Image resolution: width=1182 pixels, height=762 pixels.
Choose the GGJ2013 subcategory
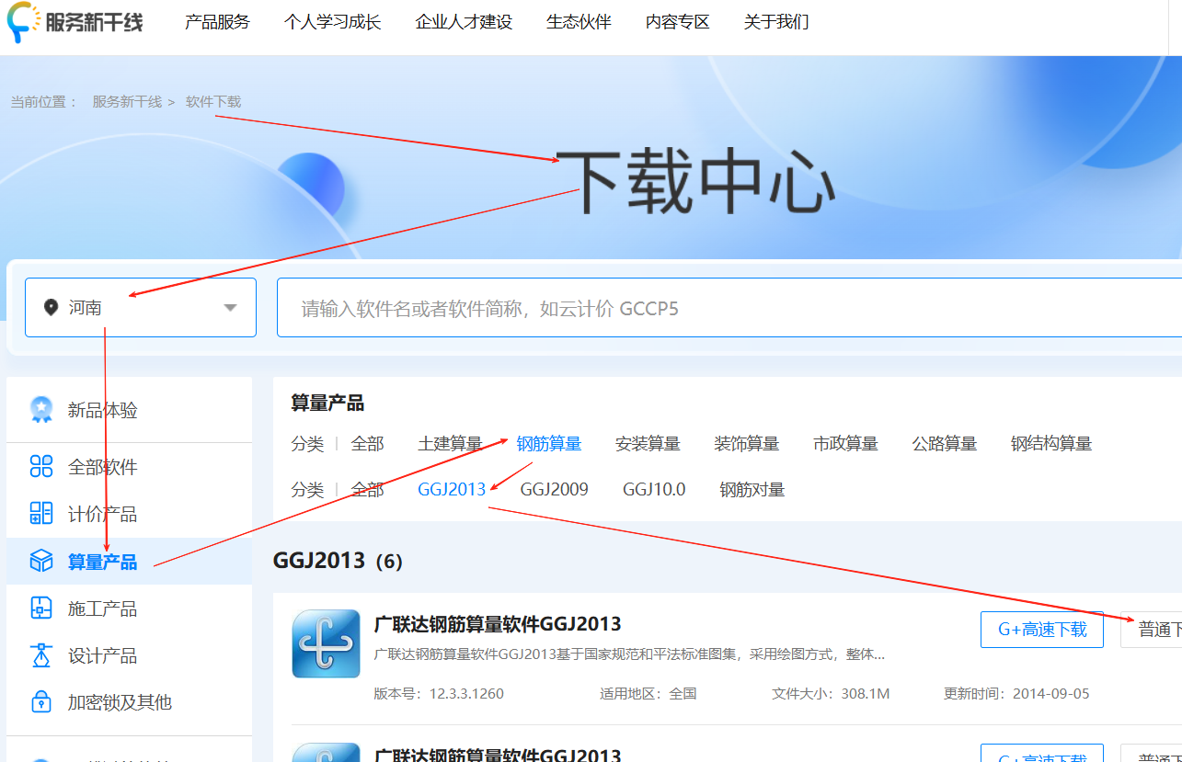(452, 490)
